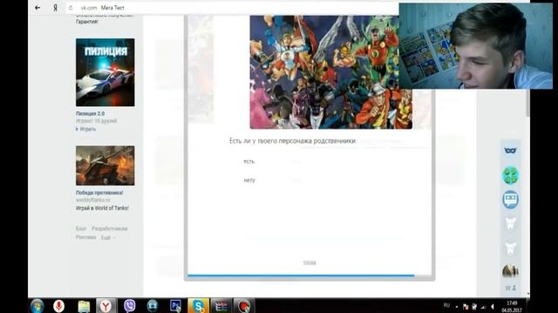Click the RU language indicator

pos(446,305)
